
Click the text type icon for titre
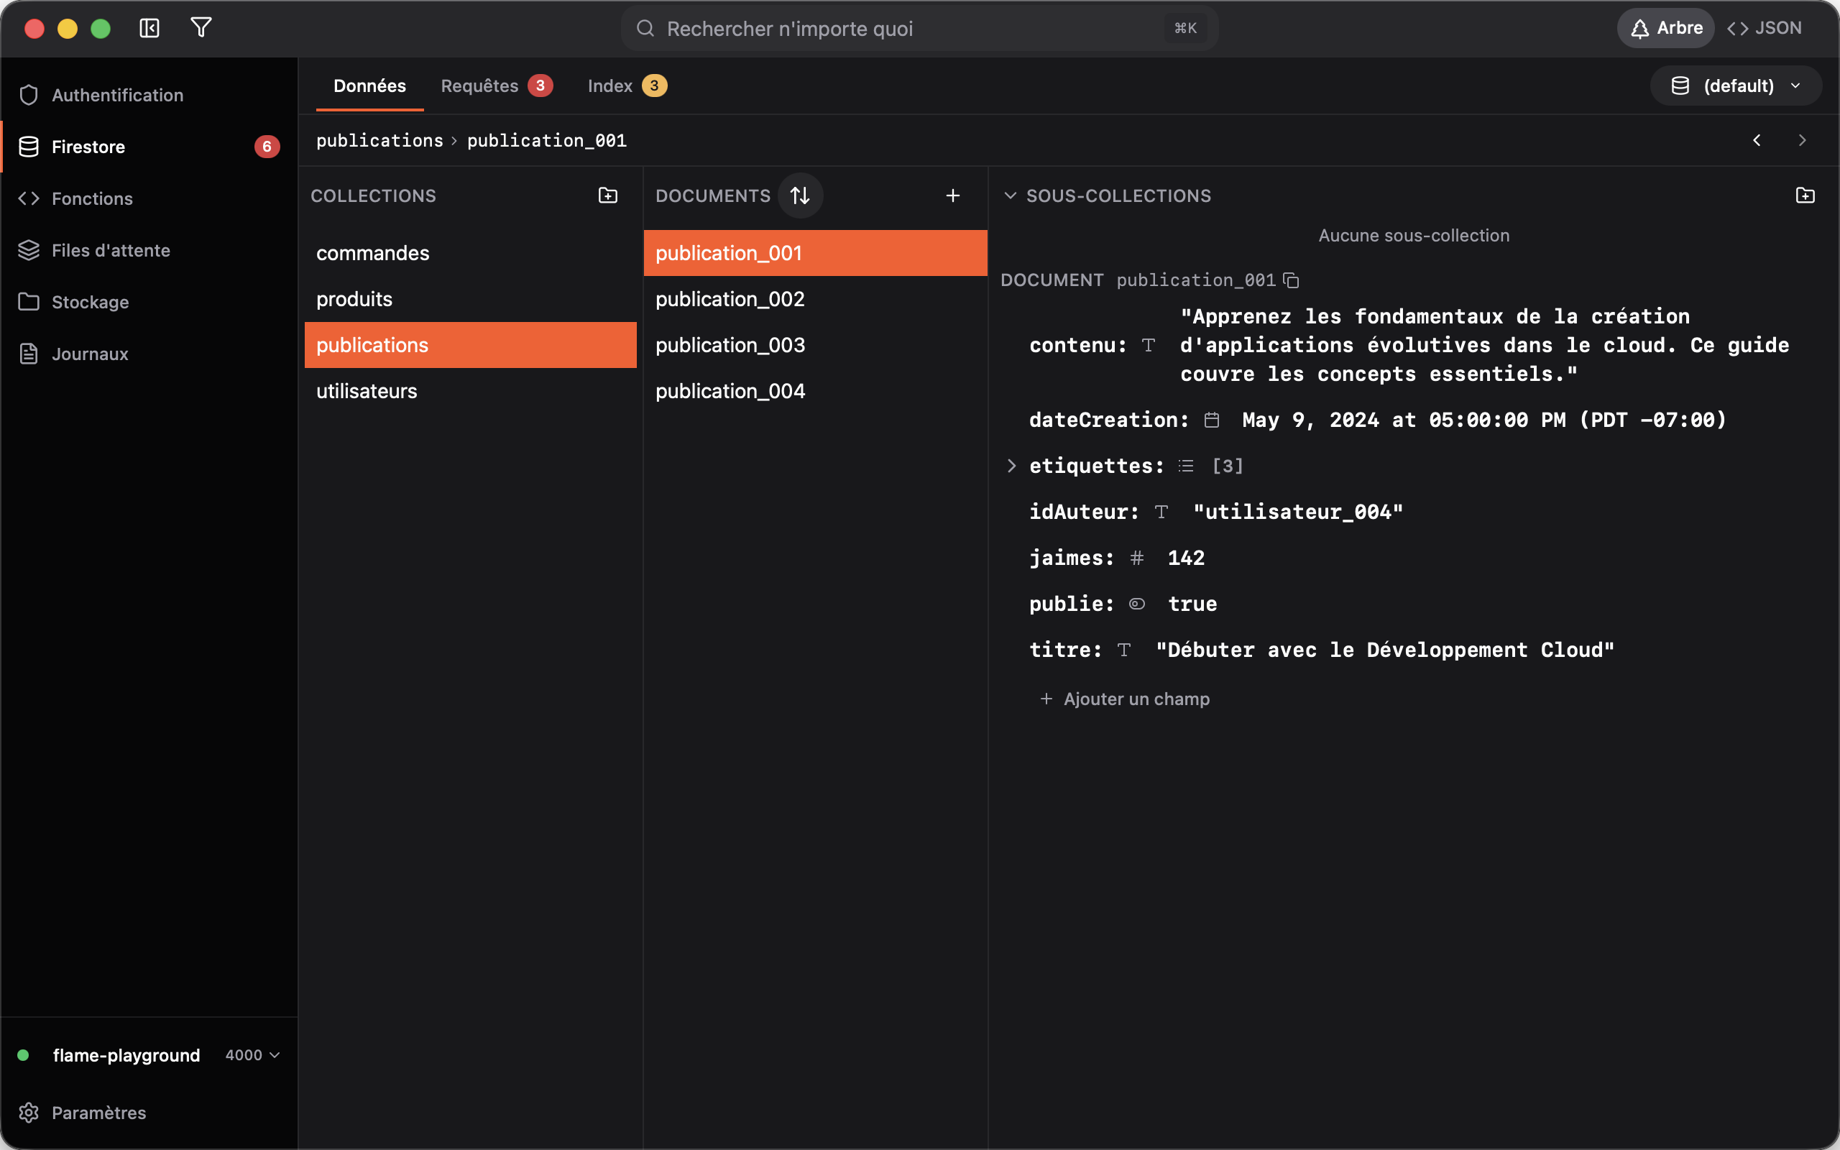tap(1124, 650)
